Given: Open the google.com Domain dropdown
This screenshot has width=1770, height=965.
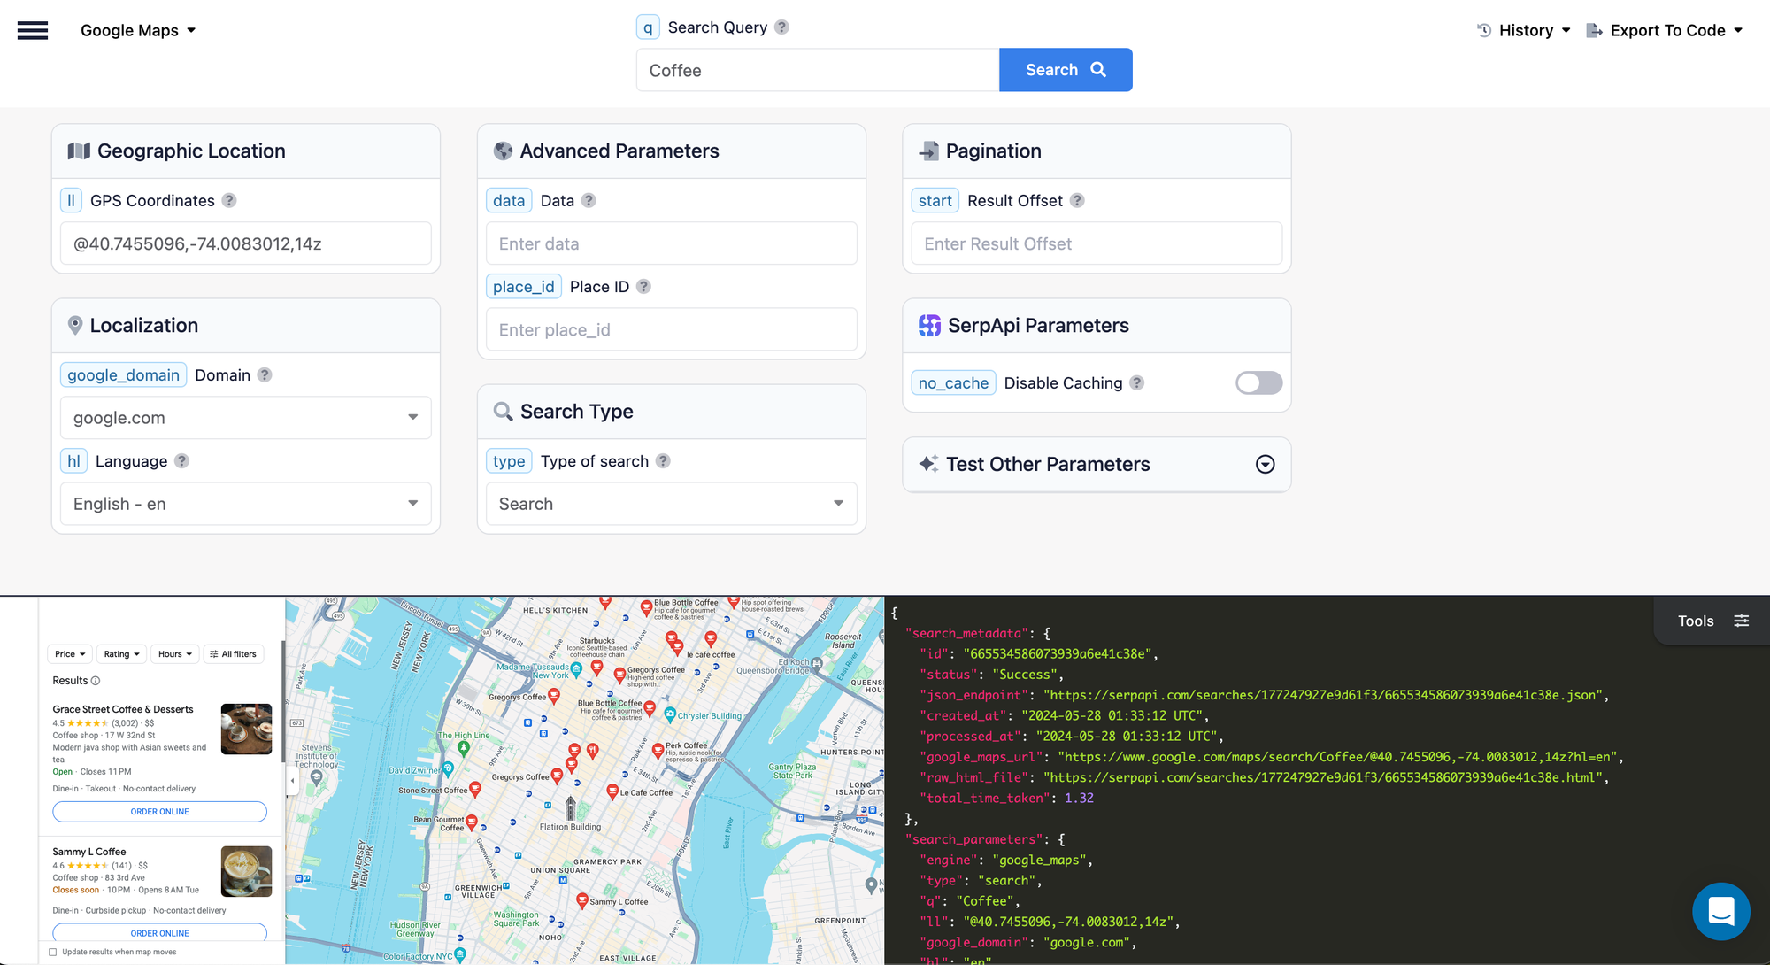Looking at the screenshot, I should pos(245,418).
